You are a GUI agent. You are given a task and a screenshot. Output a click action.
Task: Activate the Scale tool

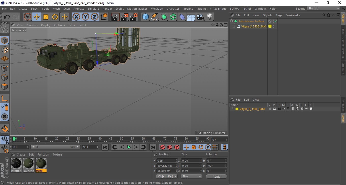click(46, 17)
